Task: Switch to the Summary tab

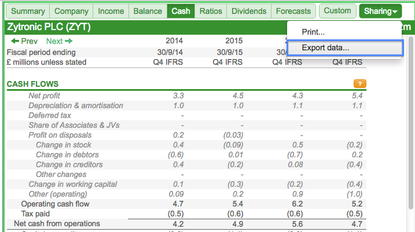Action: pyautogui.click(x=28, y=11)
